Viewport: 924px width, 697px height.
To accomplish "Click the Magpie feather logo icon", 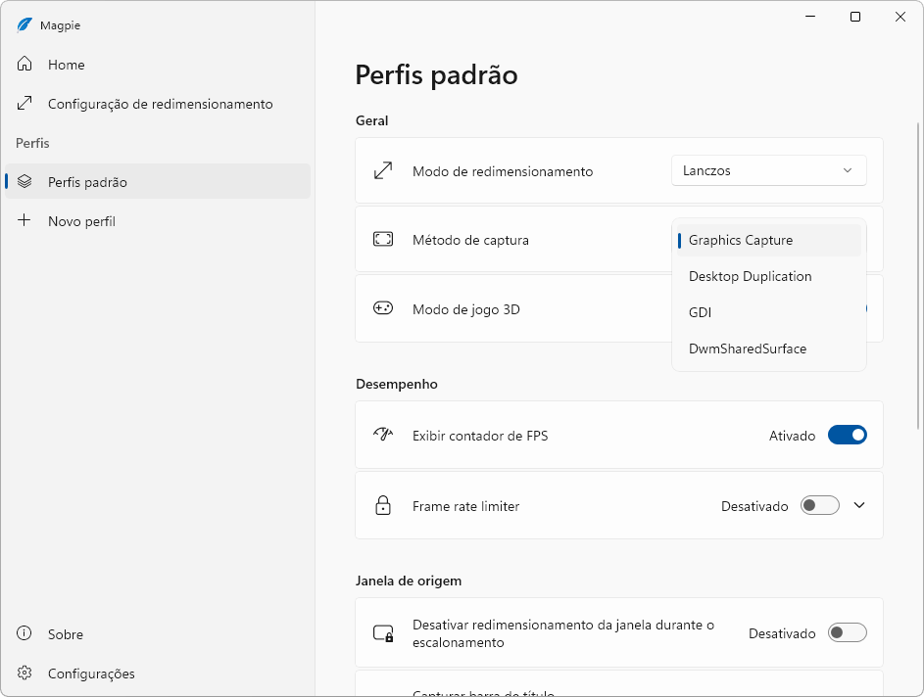I will click(24, 25).
